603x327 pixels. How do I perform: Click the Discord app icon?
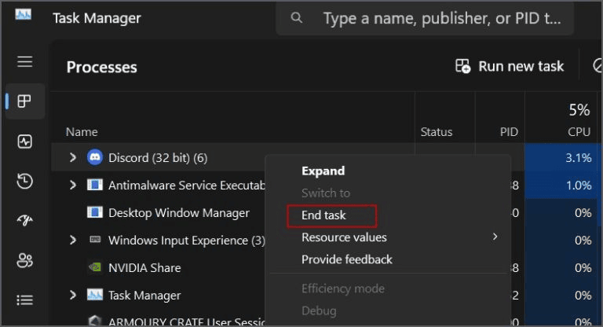point(95,158)
